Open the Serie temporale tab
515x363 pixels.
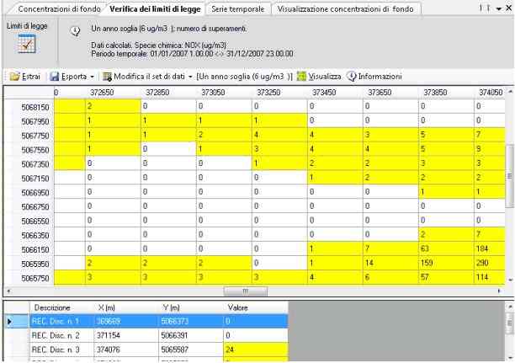click(x=238, y=9)
